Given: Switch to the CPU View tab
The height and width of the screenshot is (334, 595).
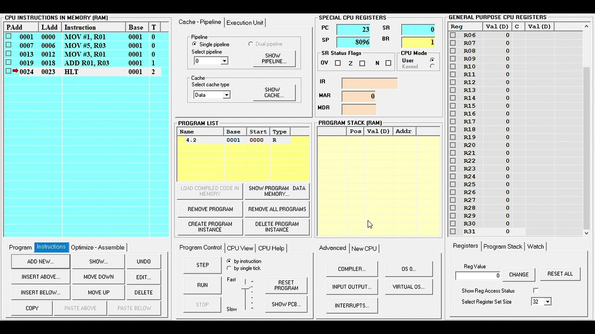Looking at the screenshot, I should [x=240, y=248].
